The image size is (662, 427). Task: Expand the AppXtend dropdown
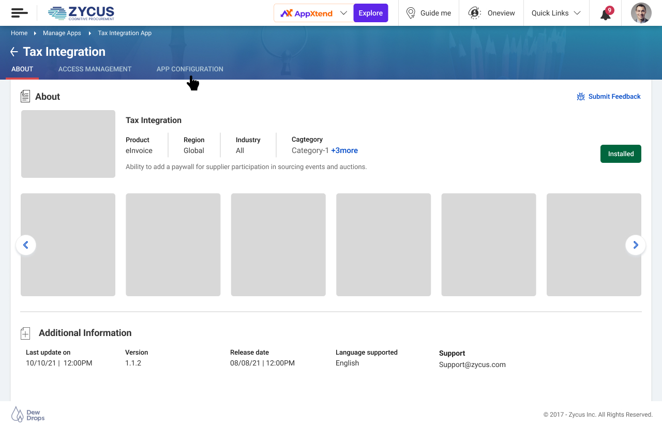click(x=343, y=13)
